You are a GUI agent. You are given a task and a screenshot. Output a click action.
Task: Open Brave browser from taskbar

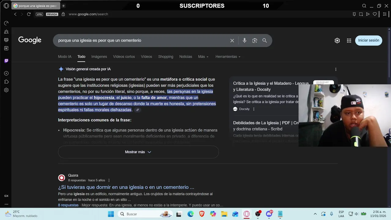coord(202,214)
